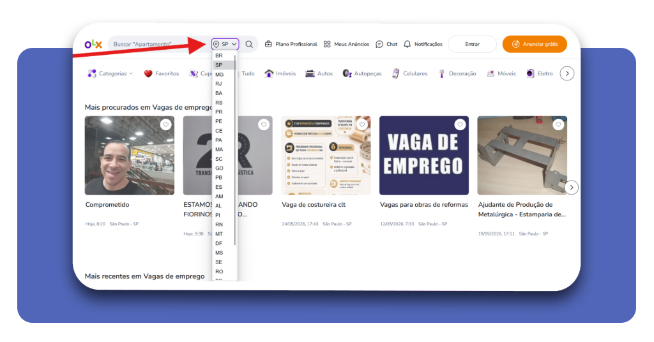Click the Notificações bell icon

point(407,44)
